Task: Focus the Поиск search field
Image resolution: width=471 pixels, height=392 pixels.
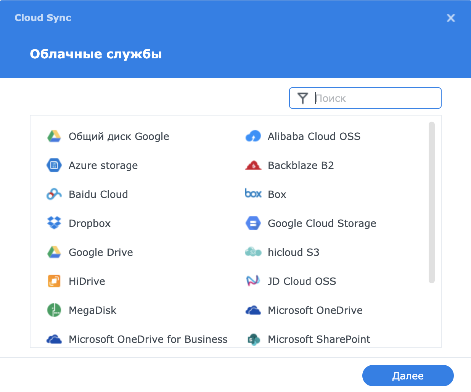Action: click(x=376, y=98)
